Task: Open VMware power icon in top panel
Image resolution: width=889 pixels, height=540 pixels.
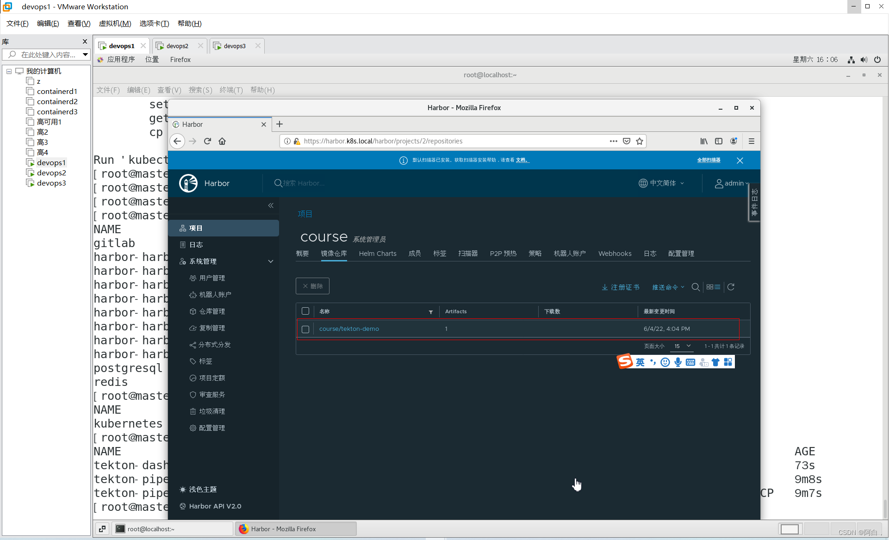Action: click(877, 59)
